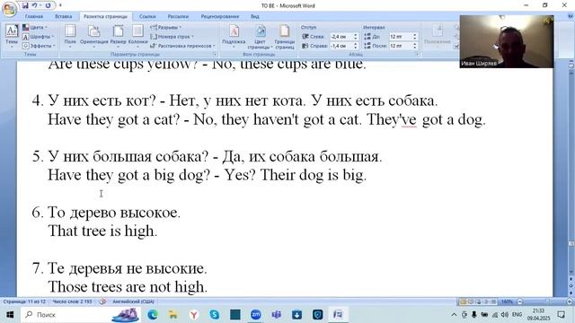575x323 pixels.
Task: Click the language indicator Английский (США)
Action: point(133,301)
